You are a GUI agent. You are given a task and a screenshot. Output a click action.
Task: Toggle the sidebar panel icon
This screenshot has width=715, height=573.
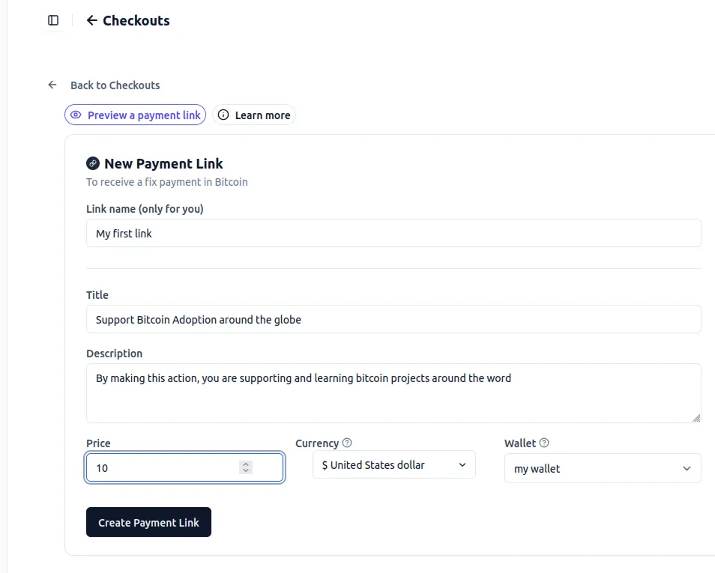(52, 20)
